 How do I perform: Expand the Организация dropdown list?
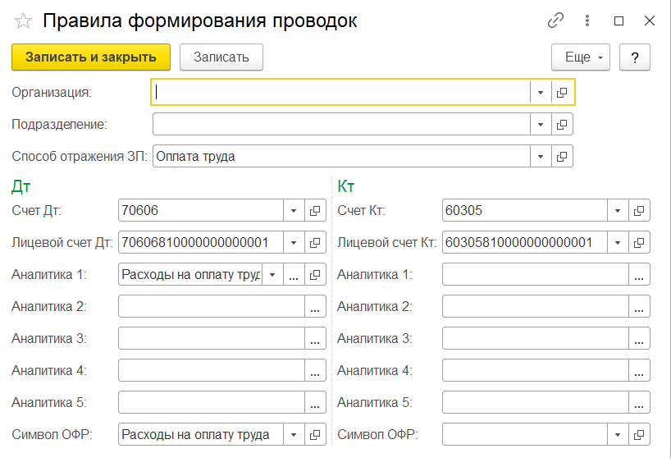541,93
